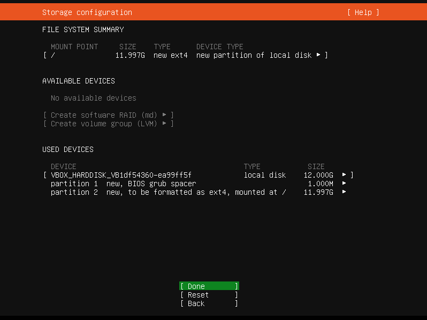The image size is (427, 320).
Task: Click the No available devices text
Action: pos(93,98)
